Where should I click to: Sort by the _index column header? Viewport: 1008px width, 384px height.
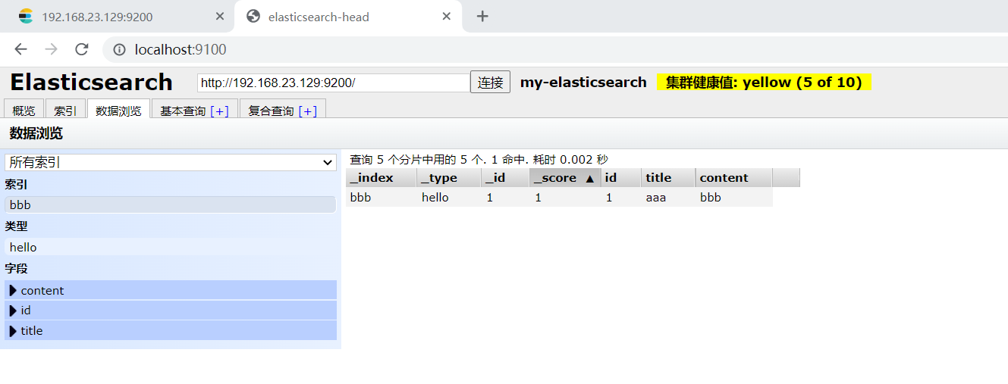[x=381, y=177]
